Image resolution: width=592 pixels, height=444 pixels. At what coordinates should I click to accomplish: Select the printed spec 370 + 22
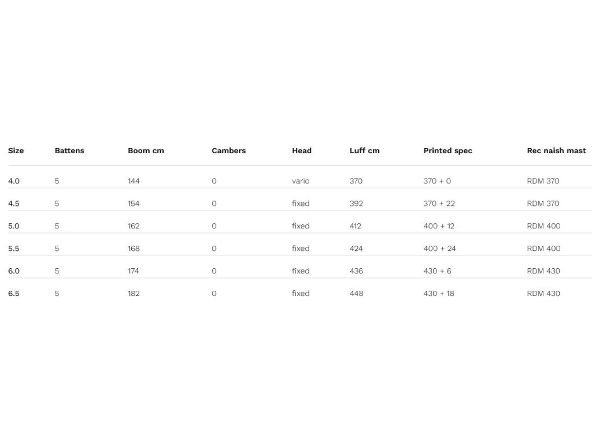pos(439,203)
